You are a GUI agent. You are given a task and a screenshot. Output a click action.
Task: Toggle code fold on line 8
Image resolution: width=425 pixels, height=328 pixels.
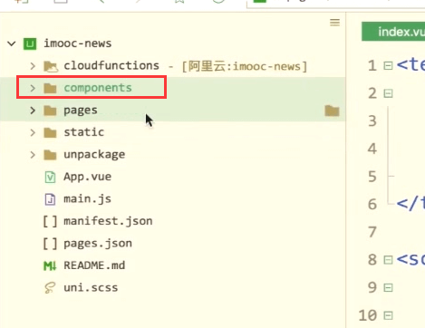point(388,260)
